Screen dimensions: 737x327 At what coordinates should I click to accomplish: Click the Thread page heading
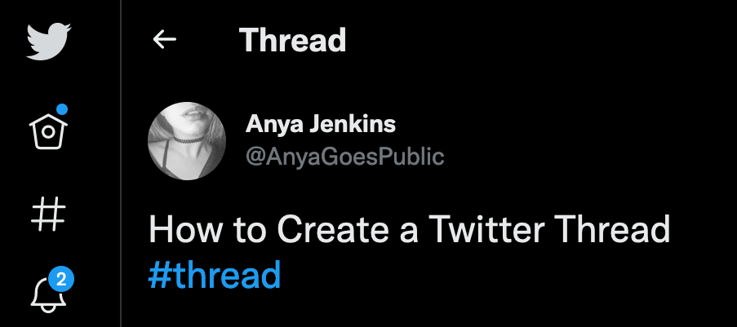[x=292, y=39]
